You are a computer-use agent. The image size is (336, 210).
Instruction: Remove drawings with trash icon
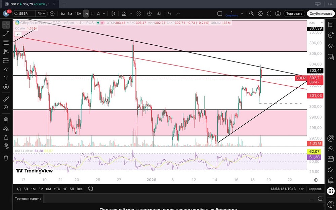6,158
